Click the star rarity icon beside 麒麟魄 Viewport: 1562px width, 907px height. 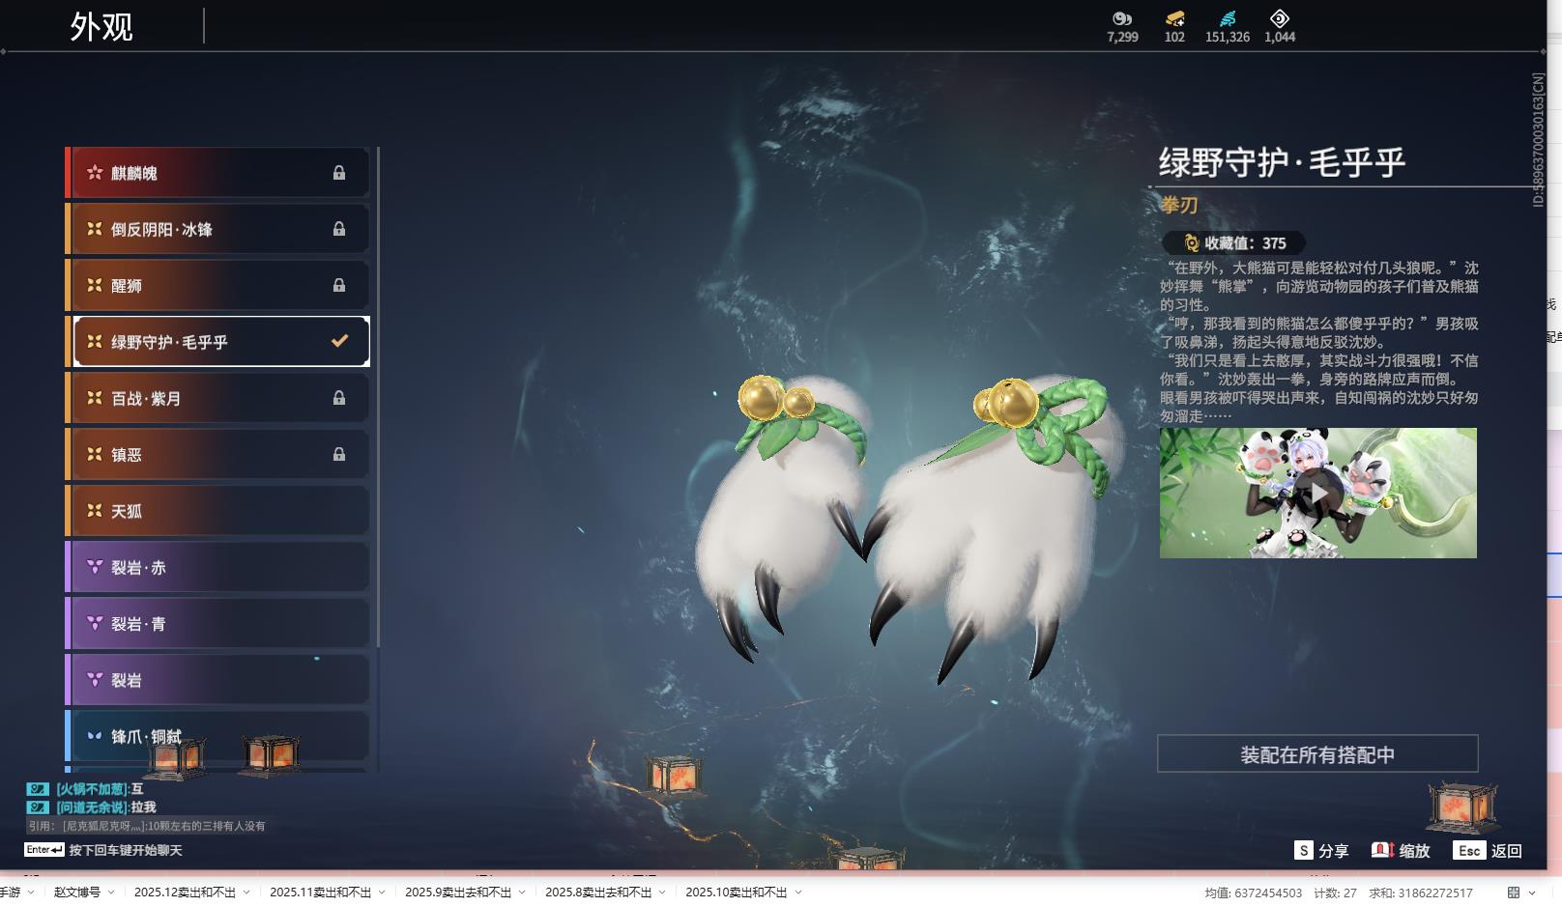pyautogui.click(x=95, y=173)
